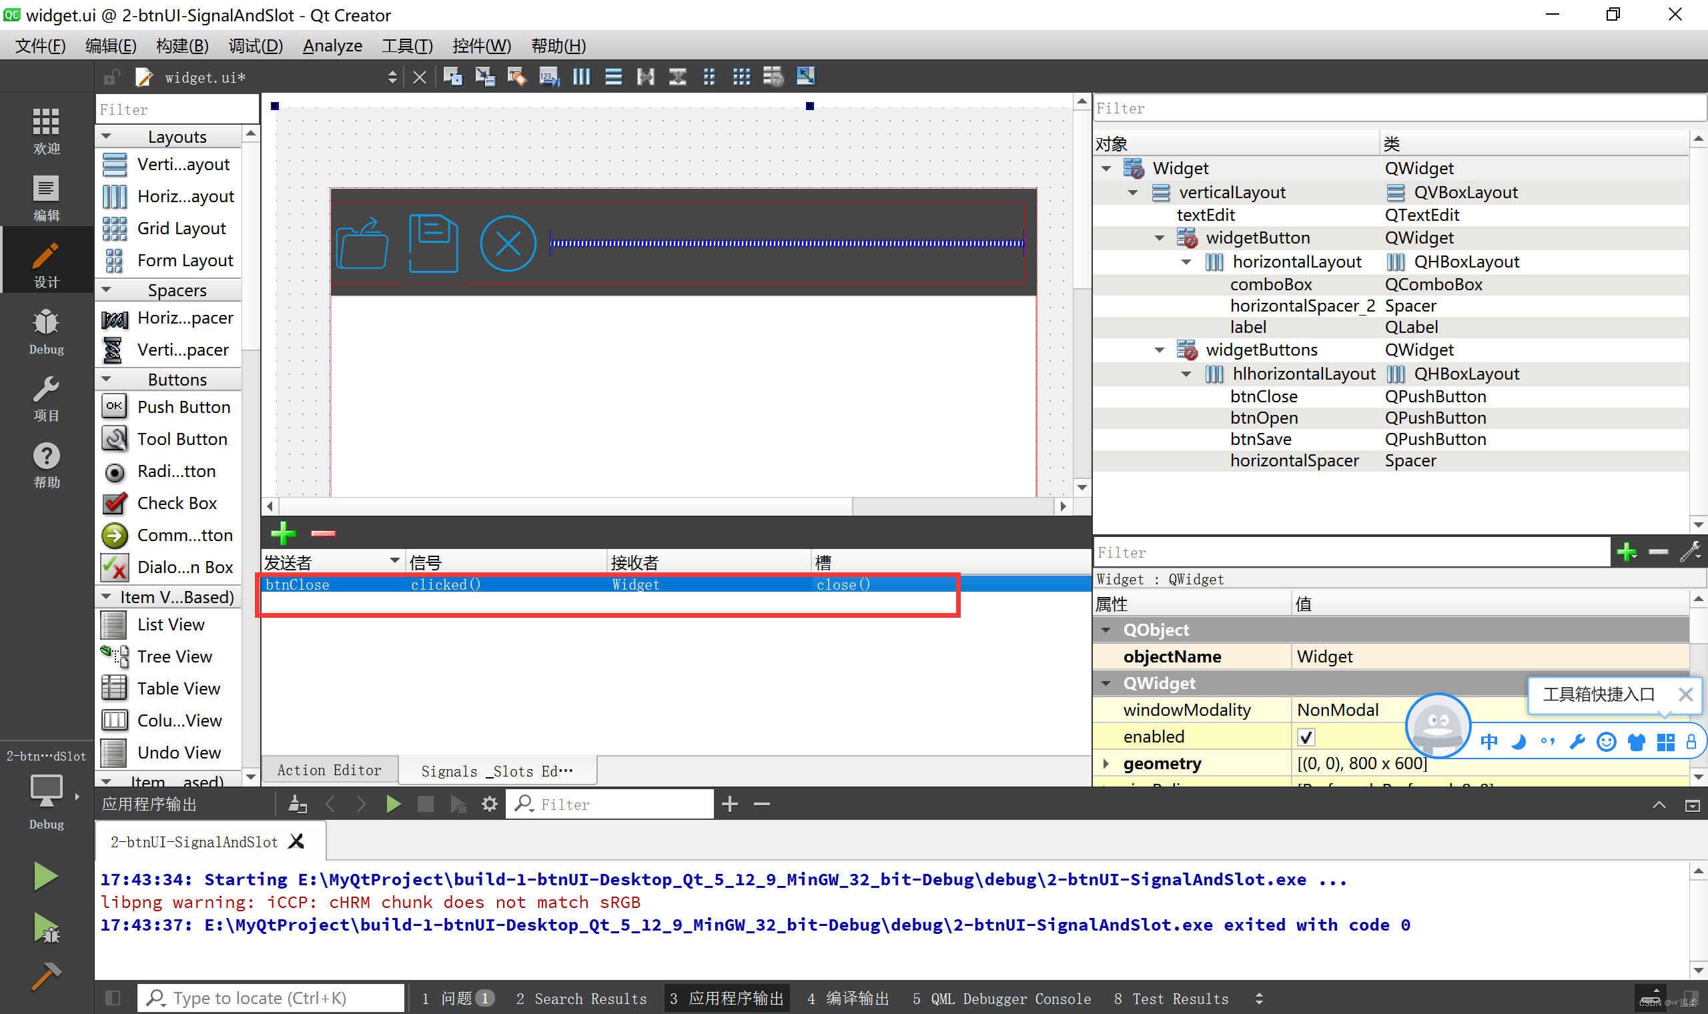The width and height of the screenshot is (1708, 1014).
Task: Select comboBox in object tree
Action: pos(1271,284)
